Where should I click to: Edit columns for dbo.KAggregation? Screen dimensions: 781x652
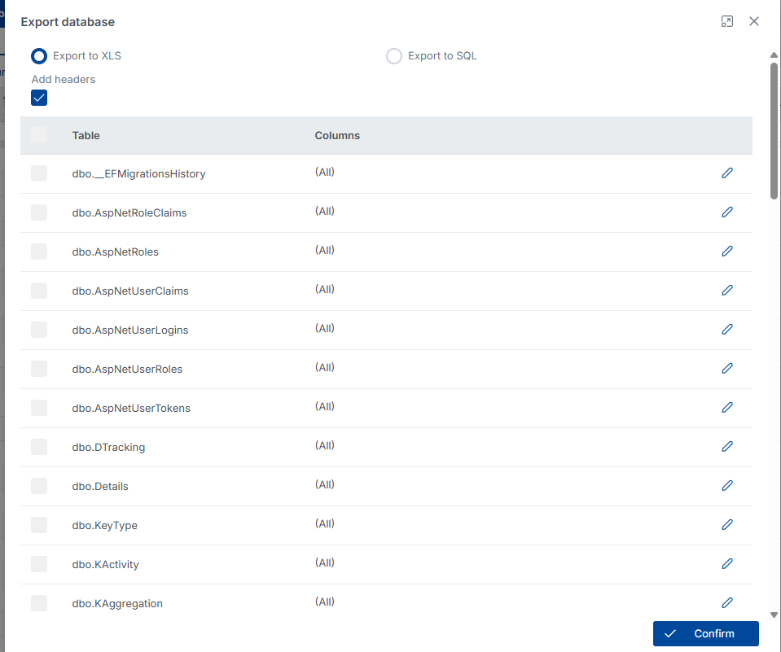726,602
